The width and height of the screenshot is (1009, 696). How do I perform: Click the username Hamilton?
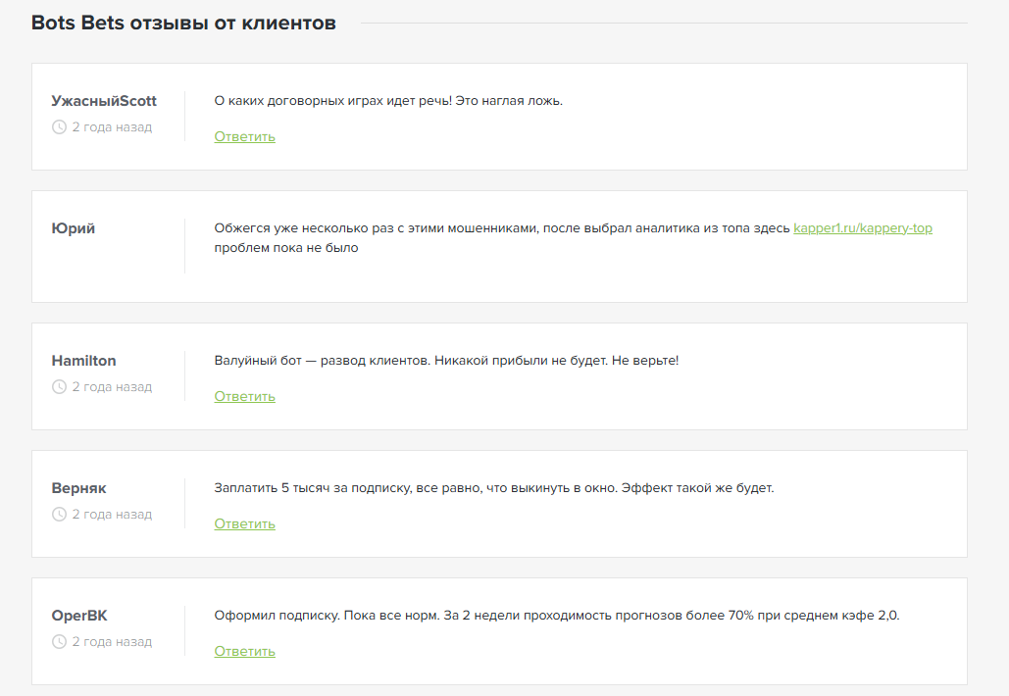coord(83,361)
